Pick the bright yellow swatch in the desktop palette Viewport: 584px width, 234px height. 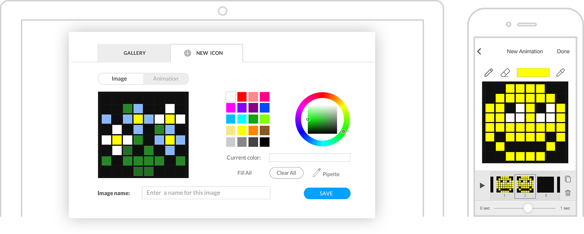[242, 131]
